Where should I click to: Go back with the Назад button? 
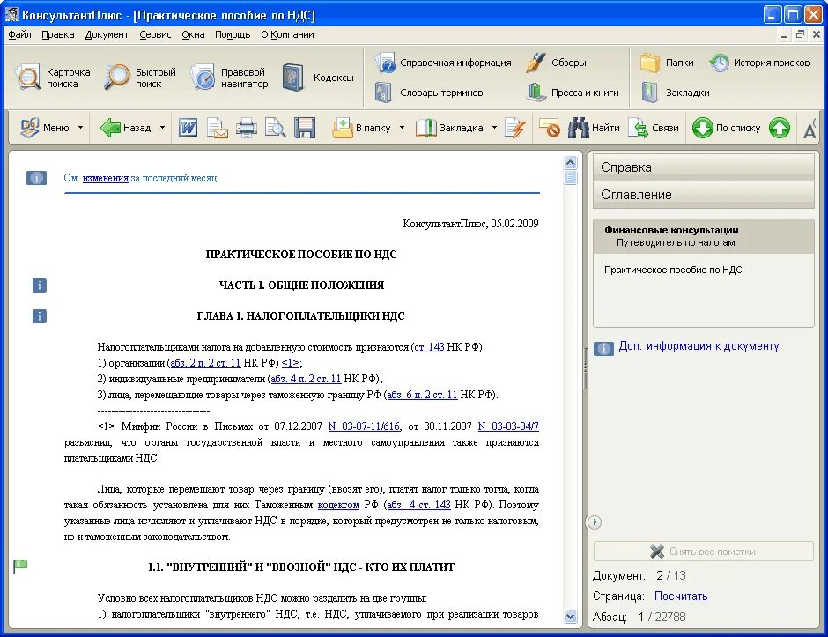coord(126,128)
